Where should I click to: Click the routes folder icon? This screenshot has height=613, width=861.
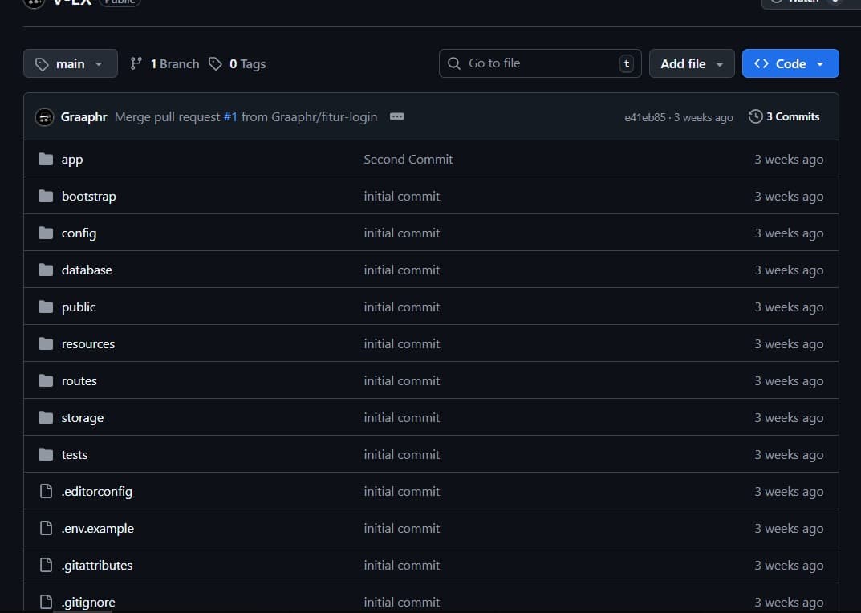pyautogui.click(x=46, y=381)
